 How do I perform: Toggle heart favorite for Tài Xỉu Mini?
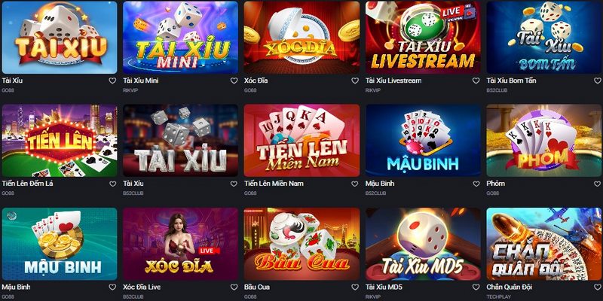tap(234, 81)
